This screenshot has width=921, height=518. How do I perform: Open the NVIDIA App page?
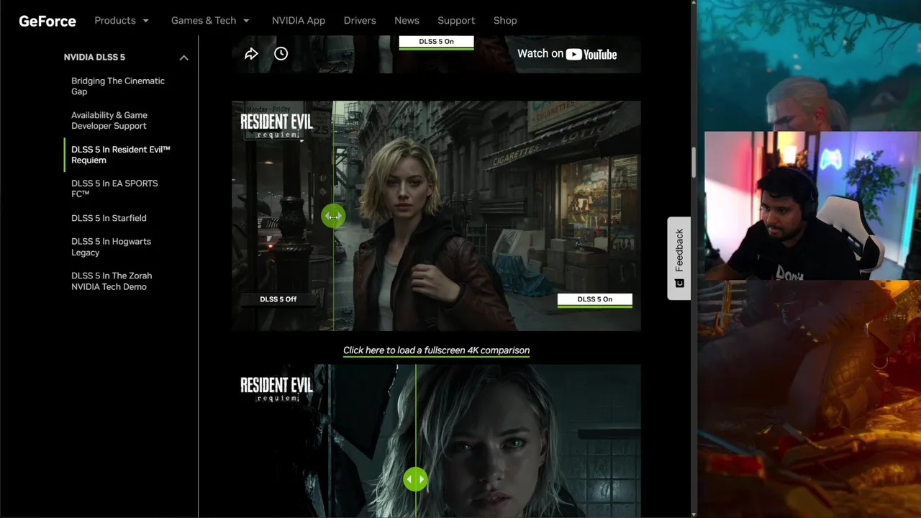click(x=299, y=20)
